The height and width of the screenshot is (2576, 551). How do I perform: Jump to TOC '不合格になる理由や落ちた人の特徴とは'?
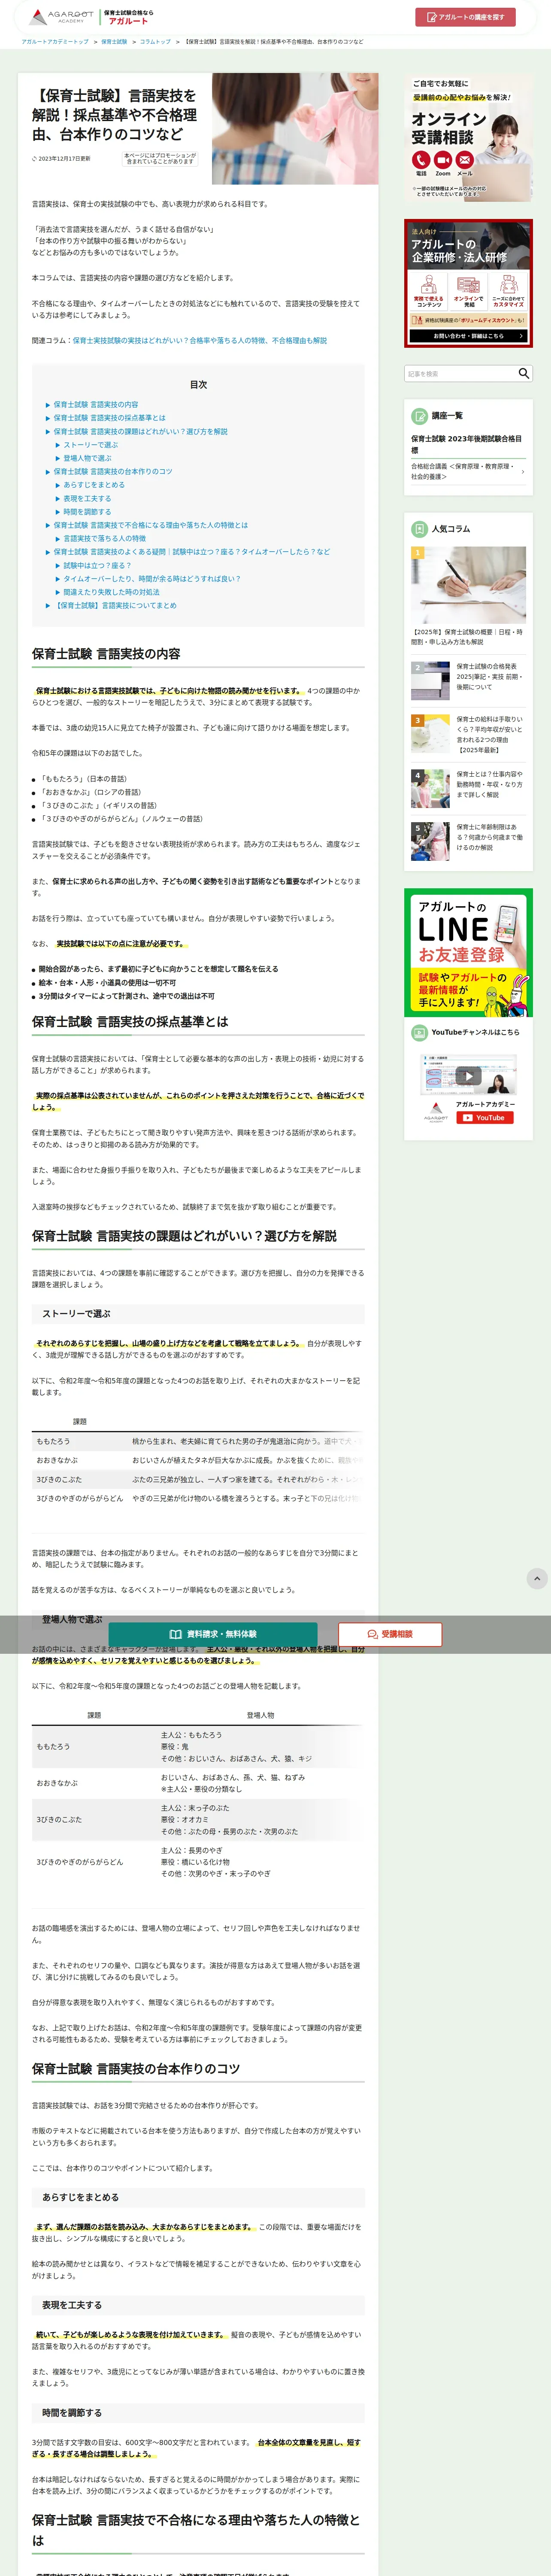point(151,525)
